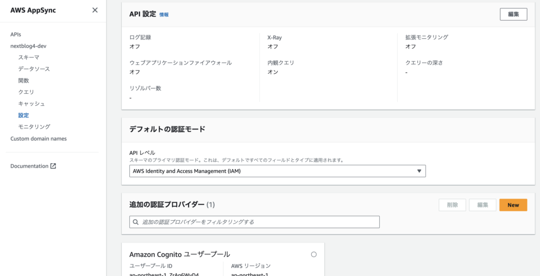Click the デフォルトの認証モード heading

point(167,129)
